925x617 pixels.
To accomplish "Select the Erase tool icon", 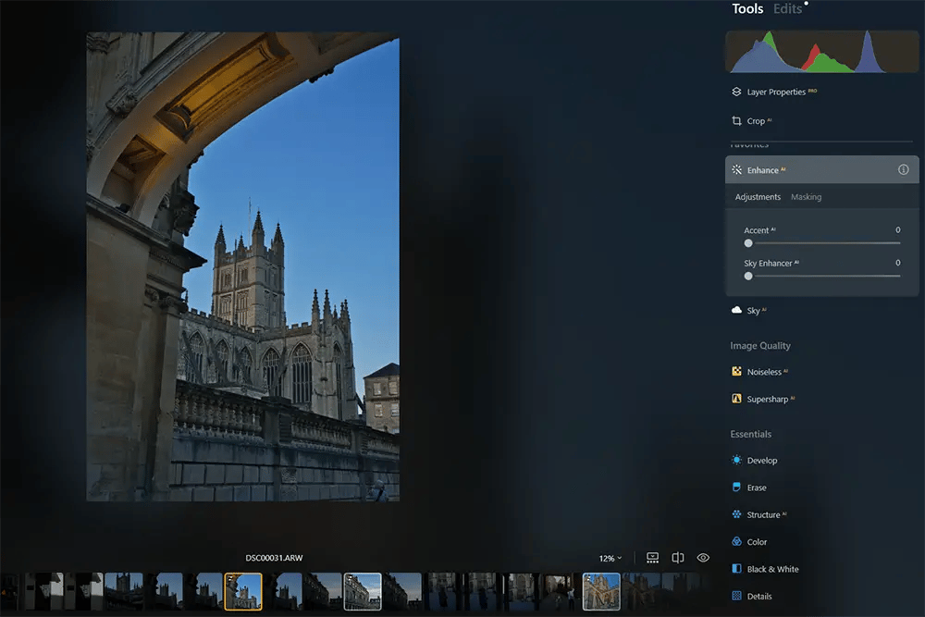I will (736, 487).
